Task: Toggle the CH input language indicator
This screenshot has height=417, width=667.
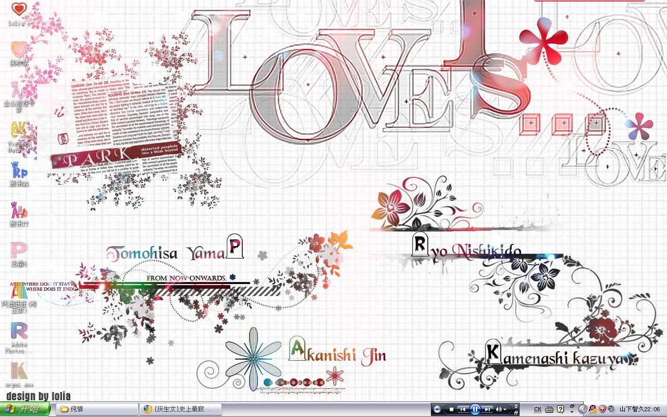Action: click(x=537, y=410)
